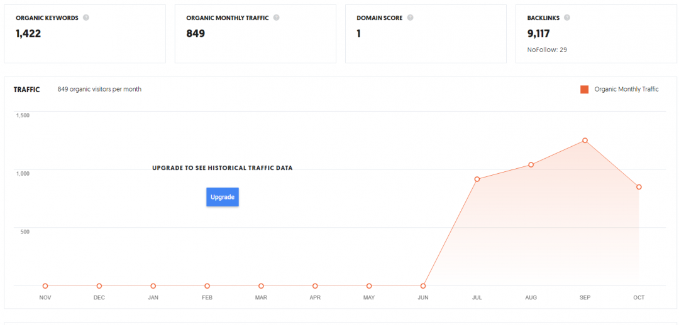Select the JAN data point on chart
This screenshot has width=679, height=325.
coord(153,286)
